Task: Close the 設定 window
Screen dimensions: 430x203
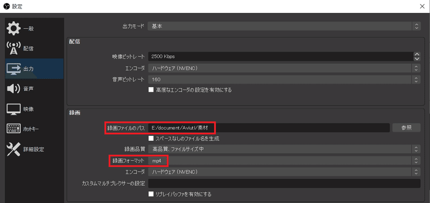Action: click(422, 6)
